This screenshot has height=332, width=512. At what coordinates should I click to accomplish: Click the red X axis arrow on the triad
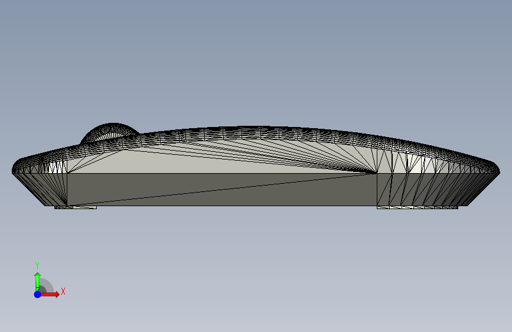point(50,294)
